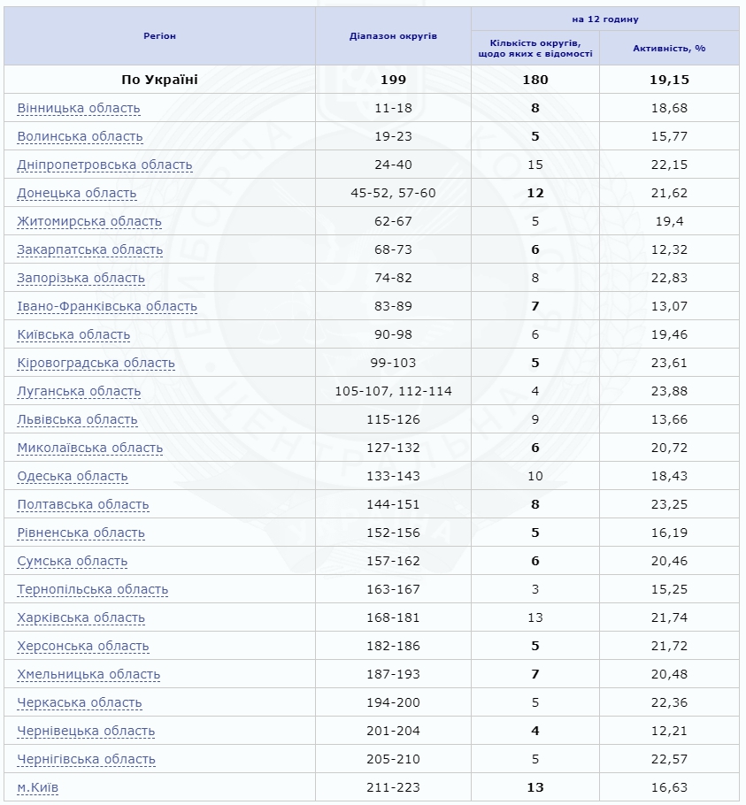Click the Активність, % column header

pyautogui.click(x=669, y=48)
